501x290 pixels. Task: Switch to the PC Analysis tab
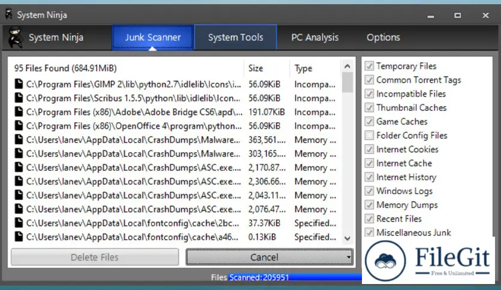pos(315,37)
